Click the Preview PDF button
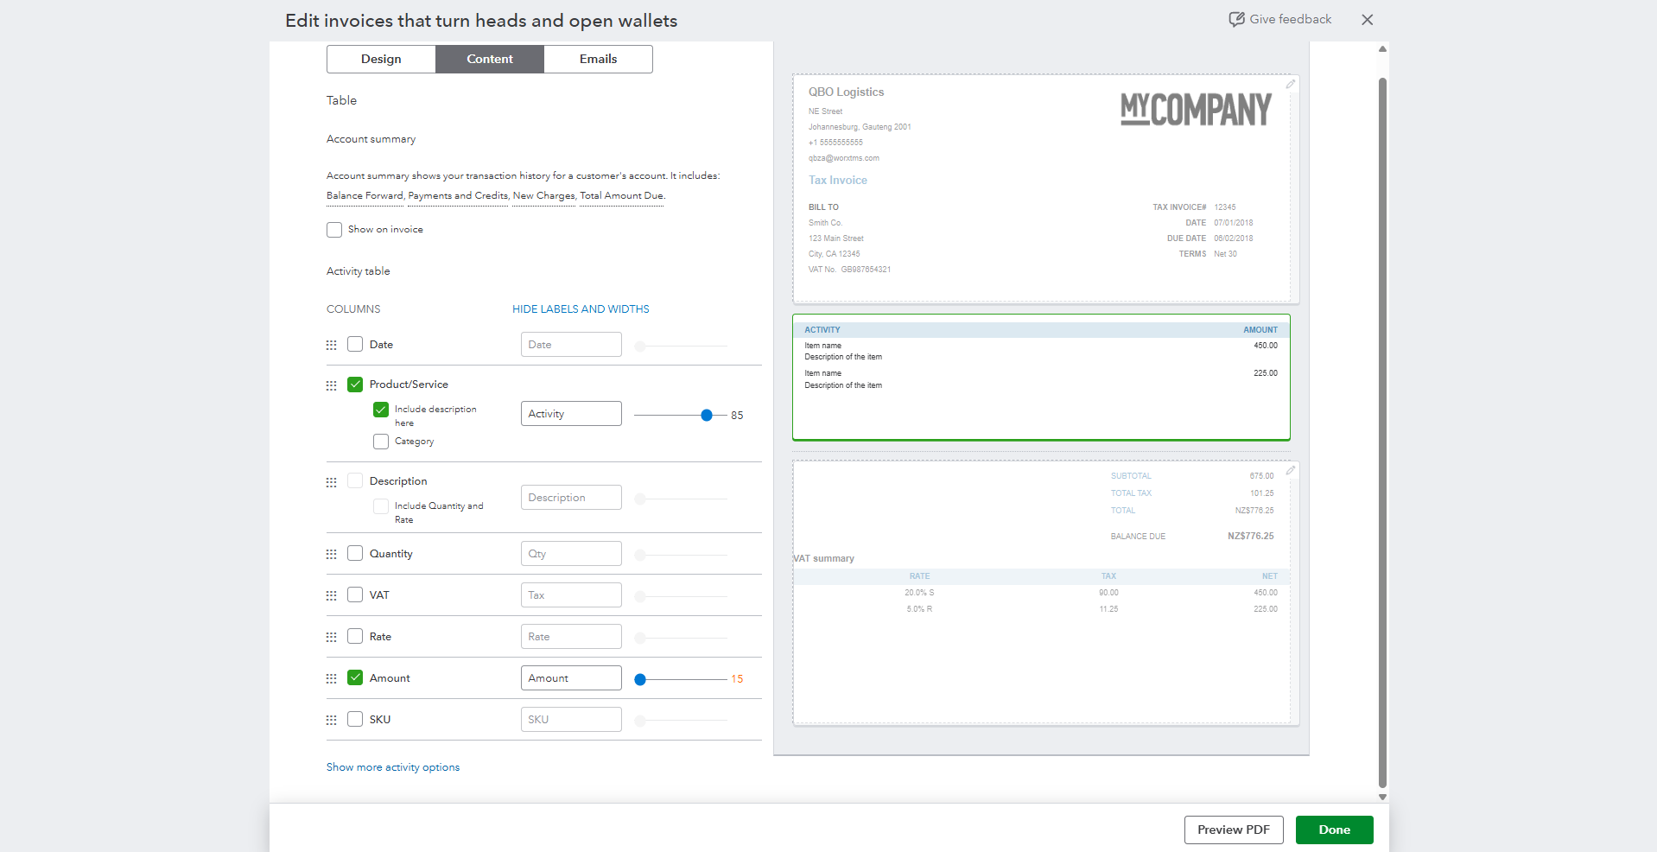 tap(1234, 830)
